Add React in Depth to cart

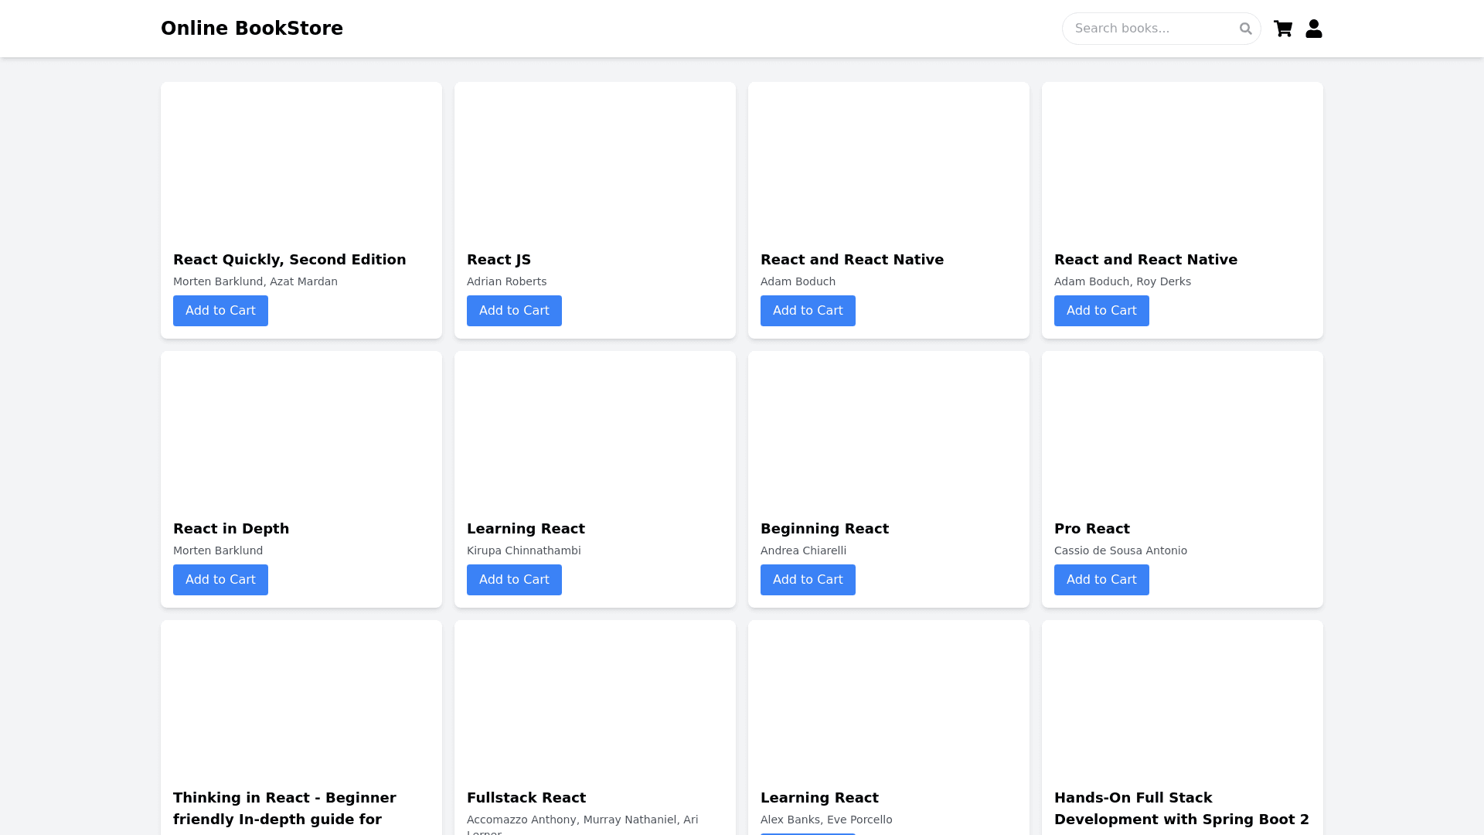tap(220, 580)
